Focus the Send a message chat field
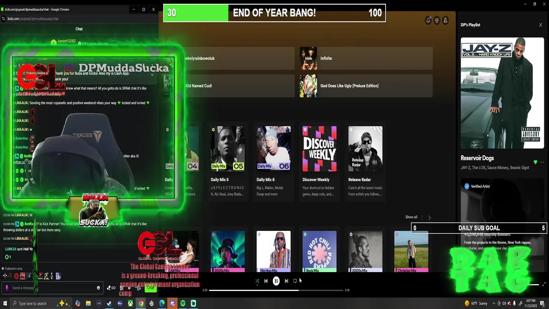The width and height of the screenshot is (549, 309). (x=52, y=288)
